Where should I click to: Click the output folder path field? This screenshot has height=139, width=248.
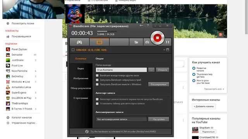click(121, 70)
